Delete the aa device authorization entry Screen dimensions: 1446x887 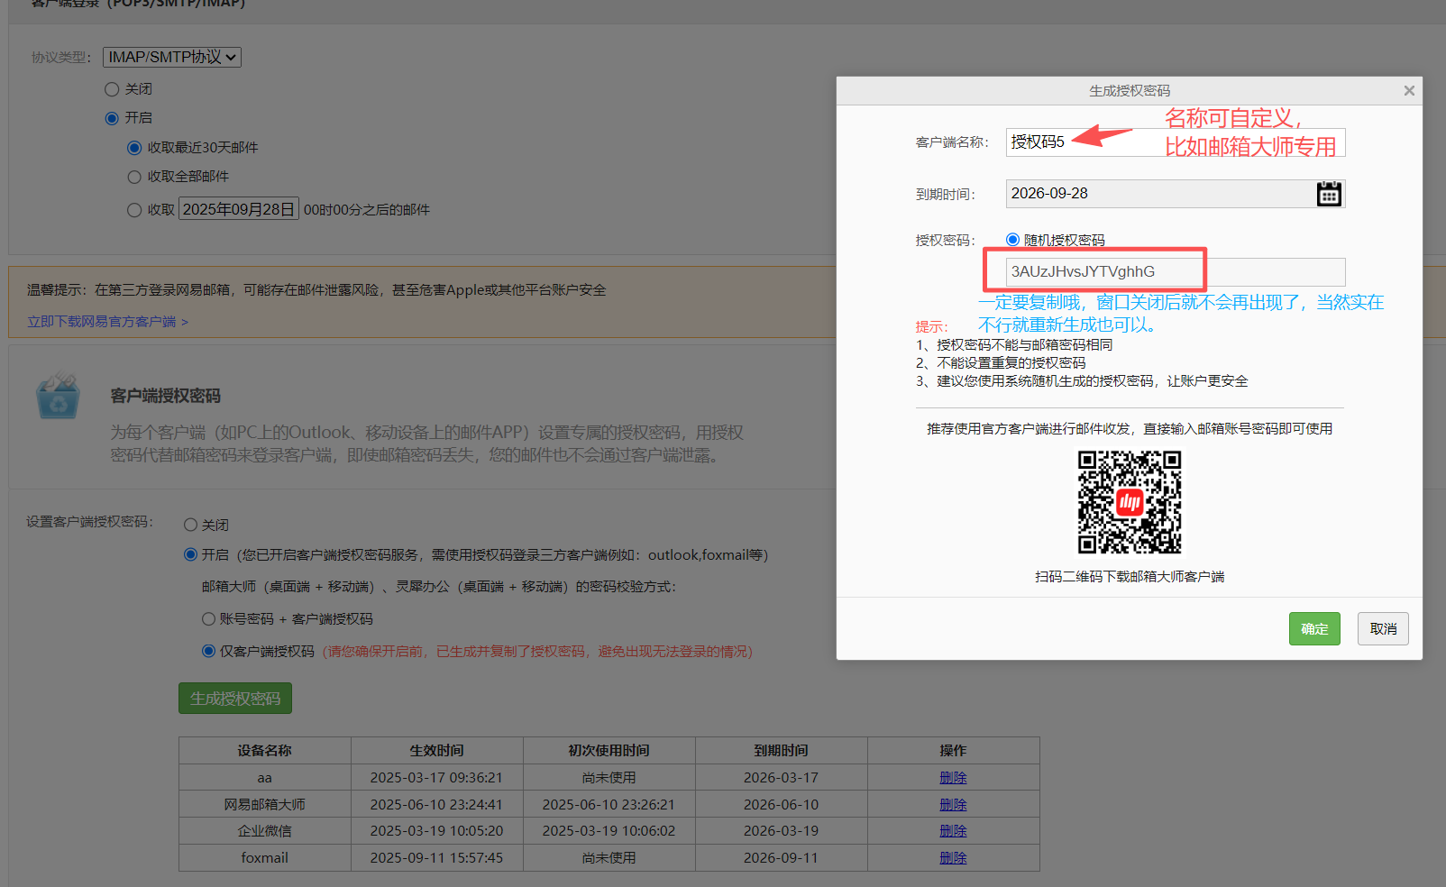click(952, 778)
